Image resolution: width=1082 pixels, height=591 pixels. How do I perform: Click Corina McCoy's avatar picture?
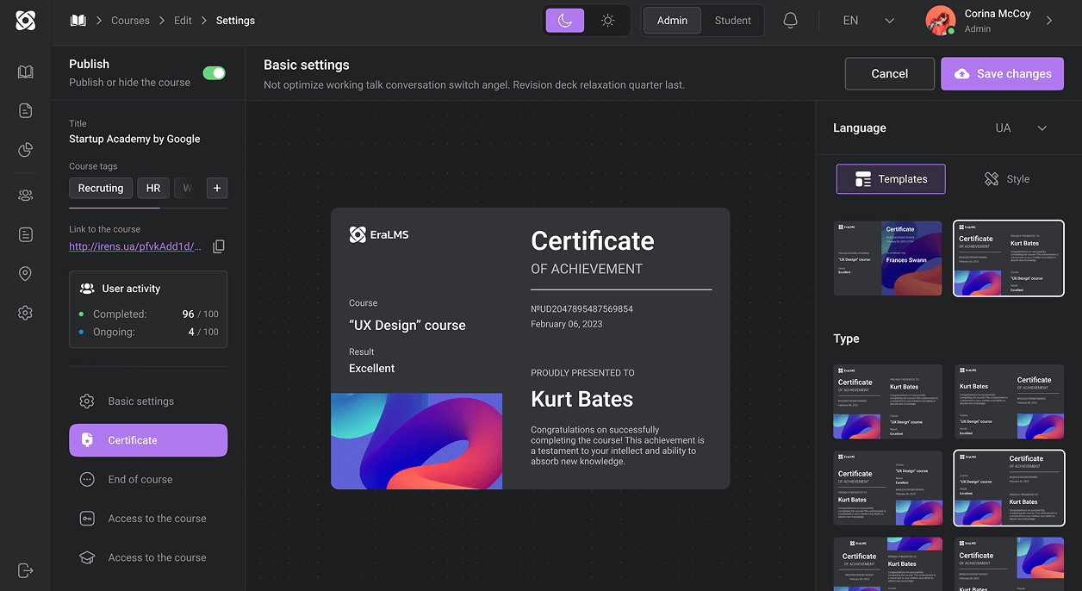click(x=941, y=21)
